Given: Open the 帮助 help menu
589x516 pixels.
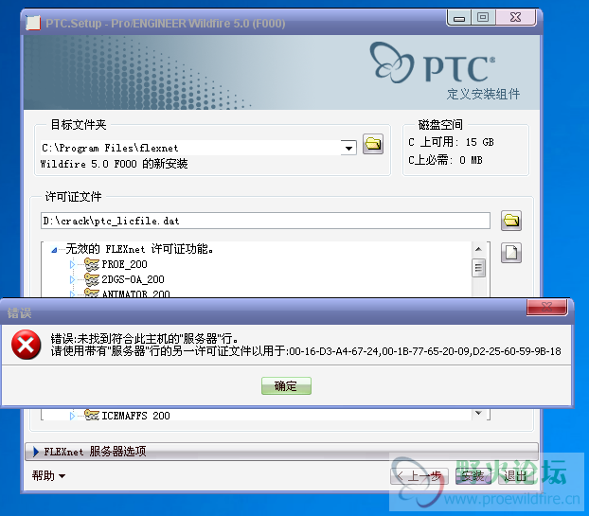Looking at the screenshot, I should coord(48,476).
